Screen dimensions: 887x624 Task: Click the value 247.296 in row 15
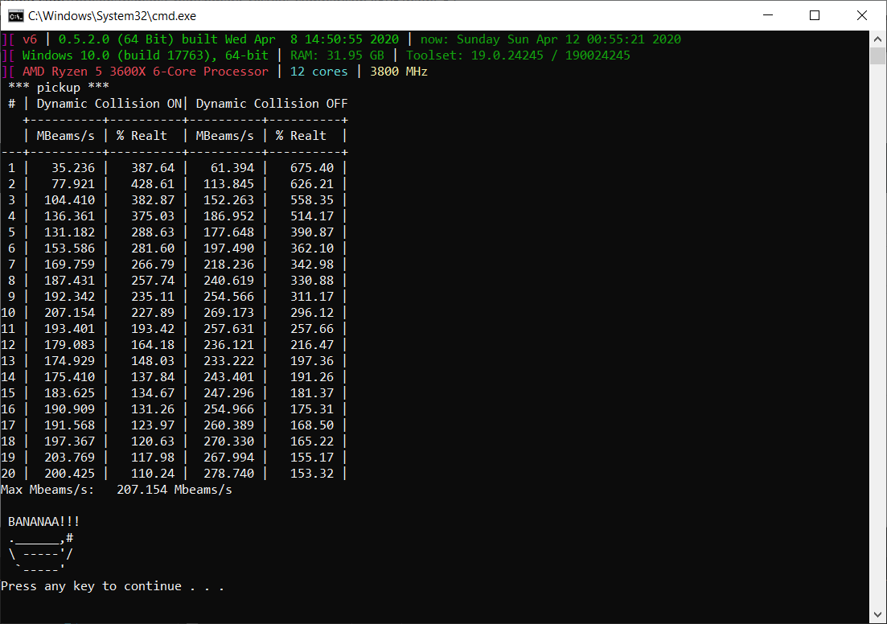pyautogui.click(x=228, y=392)
